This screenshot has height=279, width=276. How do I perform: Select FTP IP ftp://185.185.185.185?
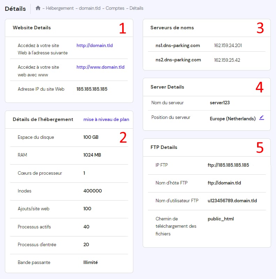pyautogui.click(x=228, y=165)
